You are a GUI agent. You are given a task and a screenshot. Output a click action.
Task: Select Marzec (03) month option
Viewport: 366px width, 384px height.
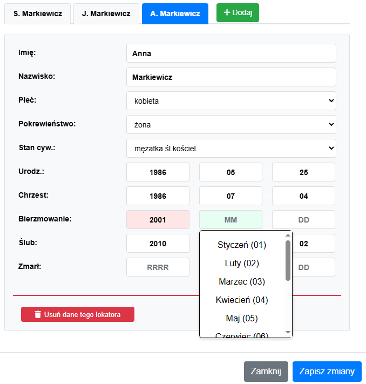242,281
